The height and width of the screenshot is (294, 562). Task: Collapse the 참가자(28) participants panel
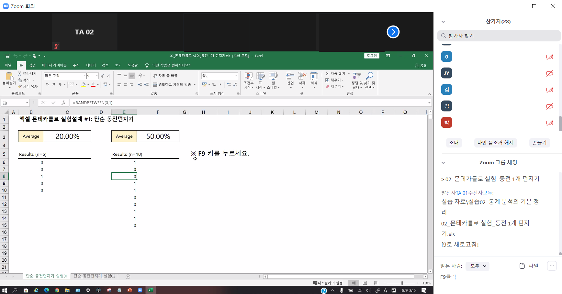coord(443,22)
